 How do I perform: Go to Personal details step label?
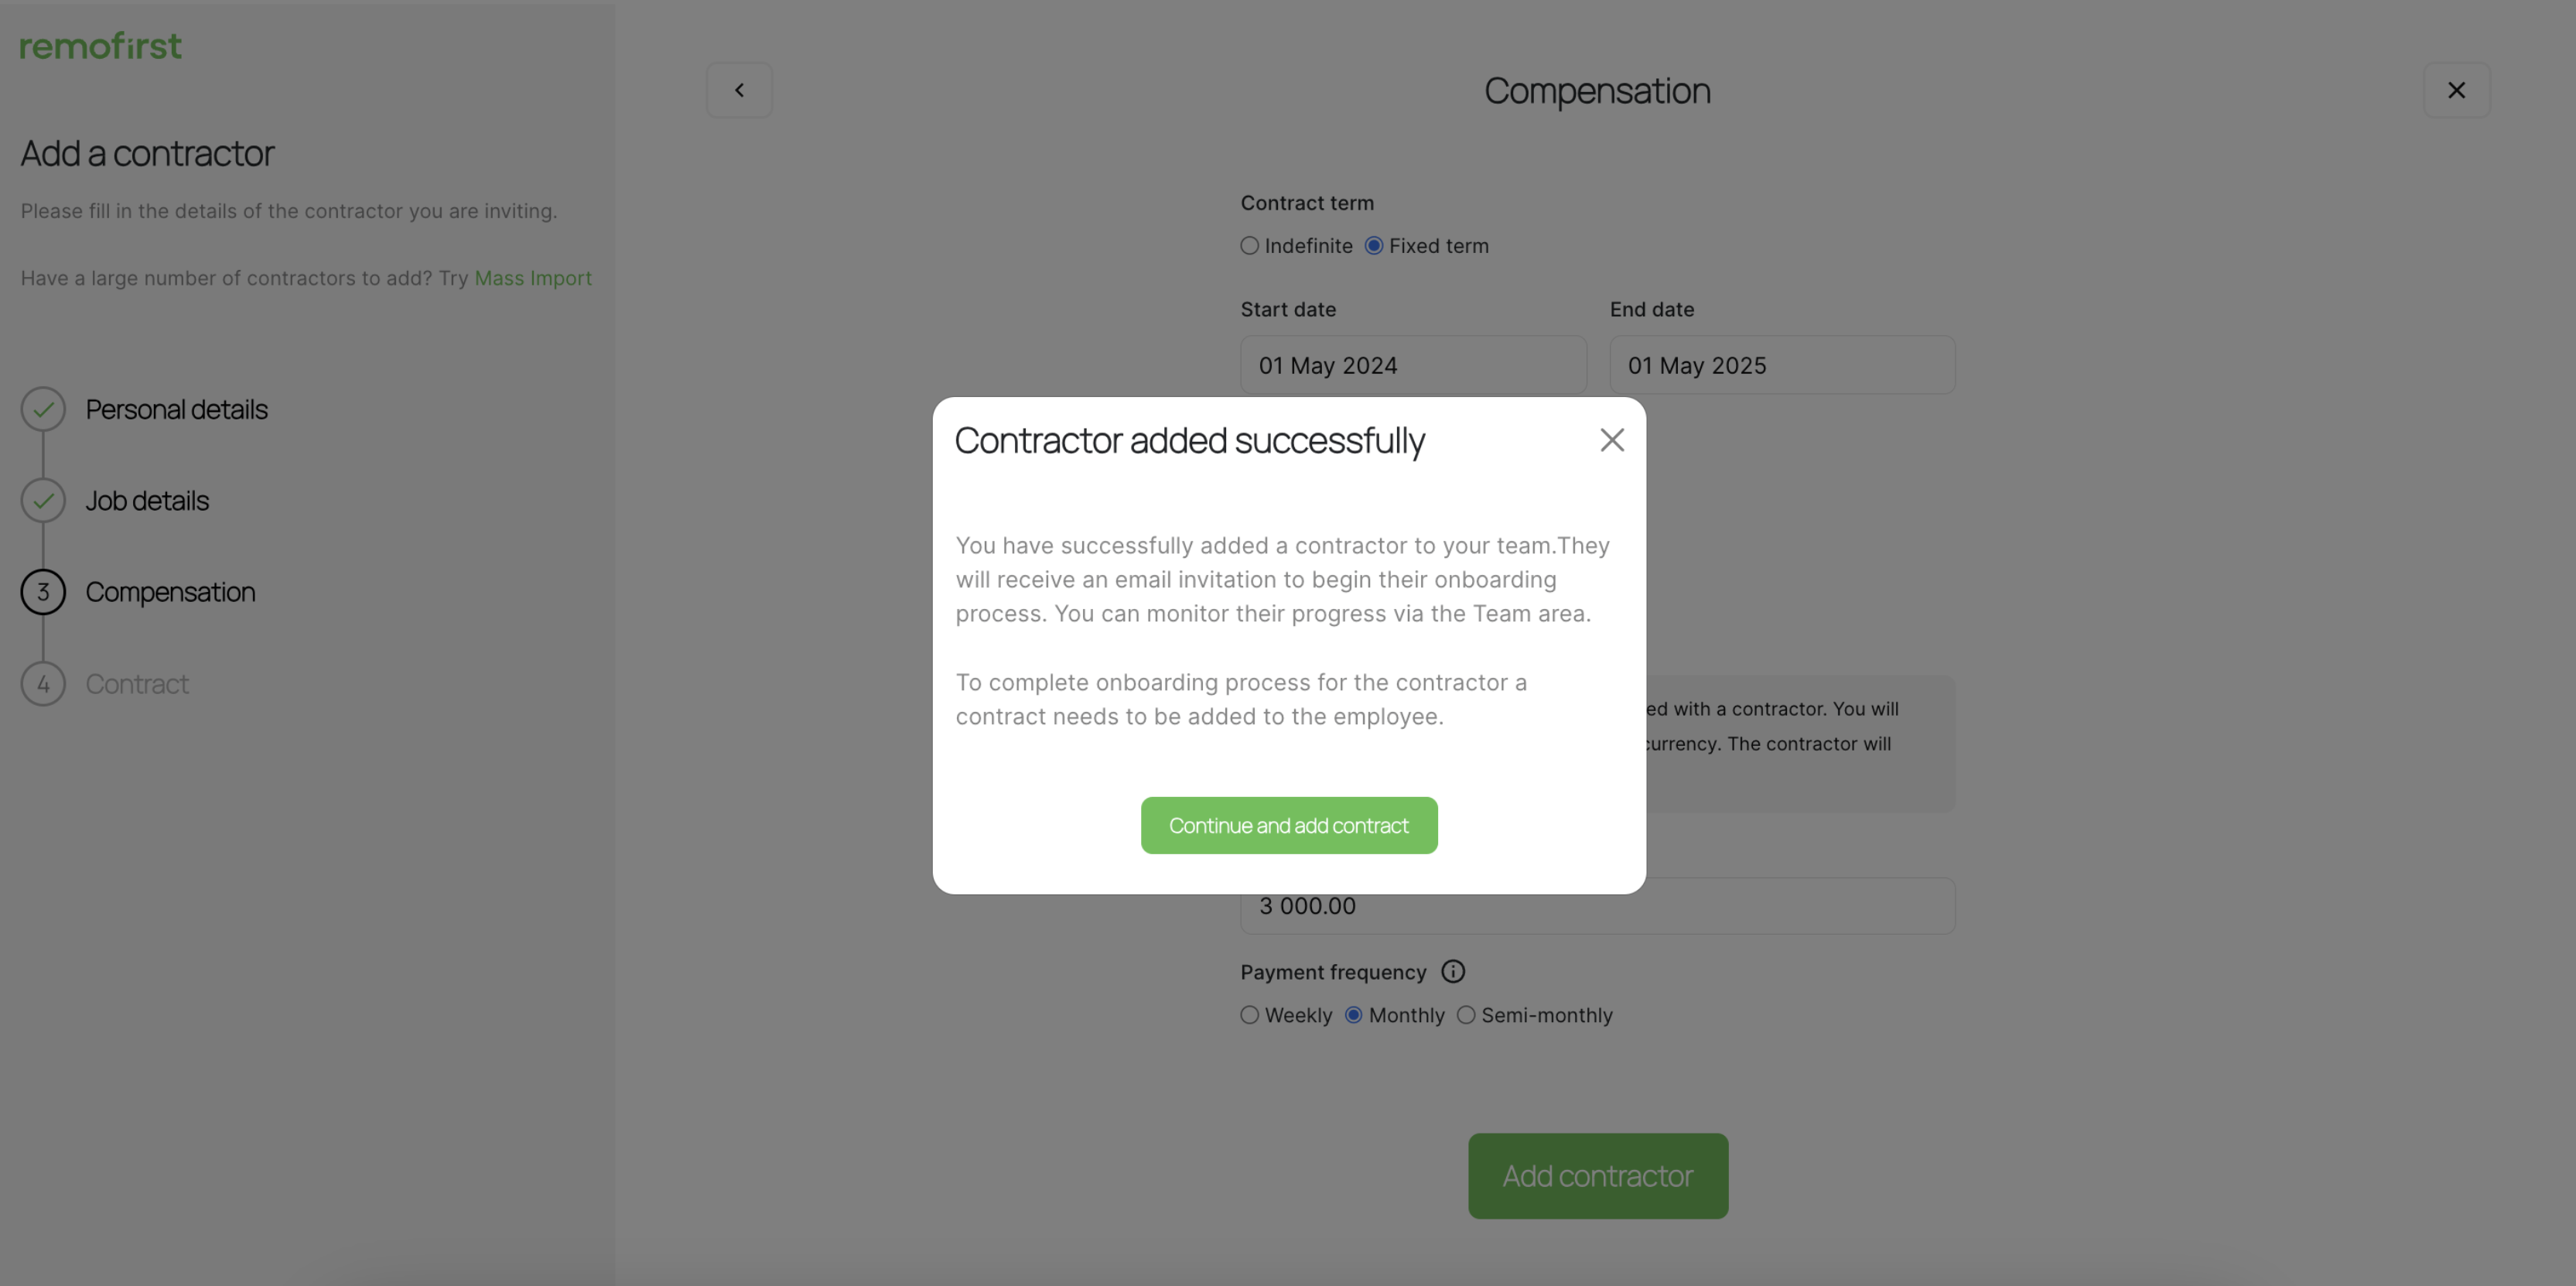tap(177, 409)
